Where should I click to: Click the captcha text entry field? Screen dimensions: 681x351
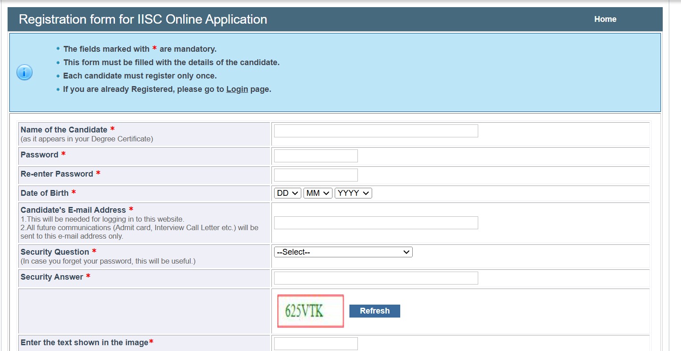point(316,343)
